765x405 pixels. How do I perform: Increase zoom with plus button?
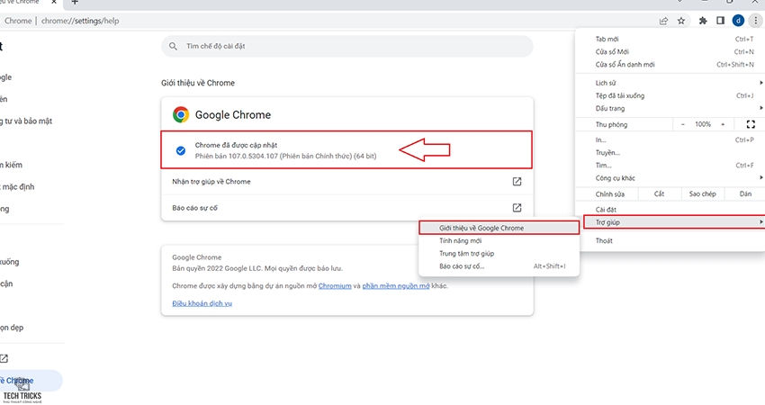click(x=723, y=124)
